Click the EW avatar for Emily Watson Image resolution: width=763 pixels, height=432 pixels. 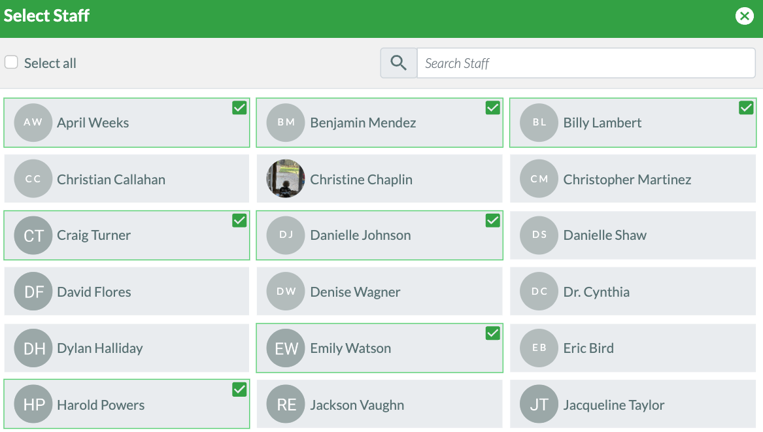point(286,348)
